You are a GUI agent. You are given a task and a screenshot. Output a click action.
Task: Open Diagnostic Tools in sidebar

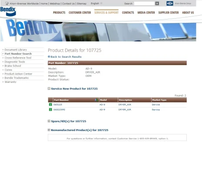[x=15, y=62]
